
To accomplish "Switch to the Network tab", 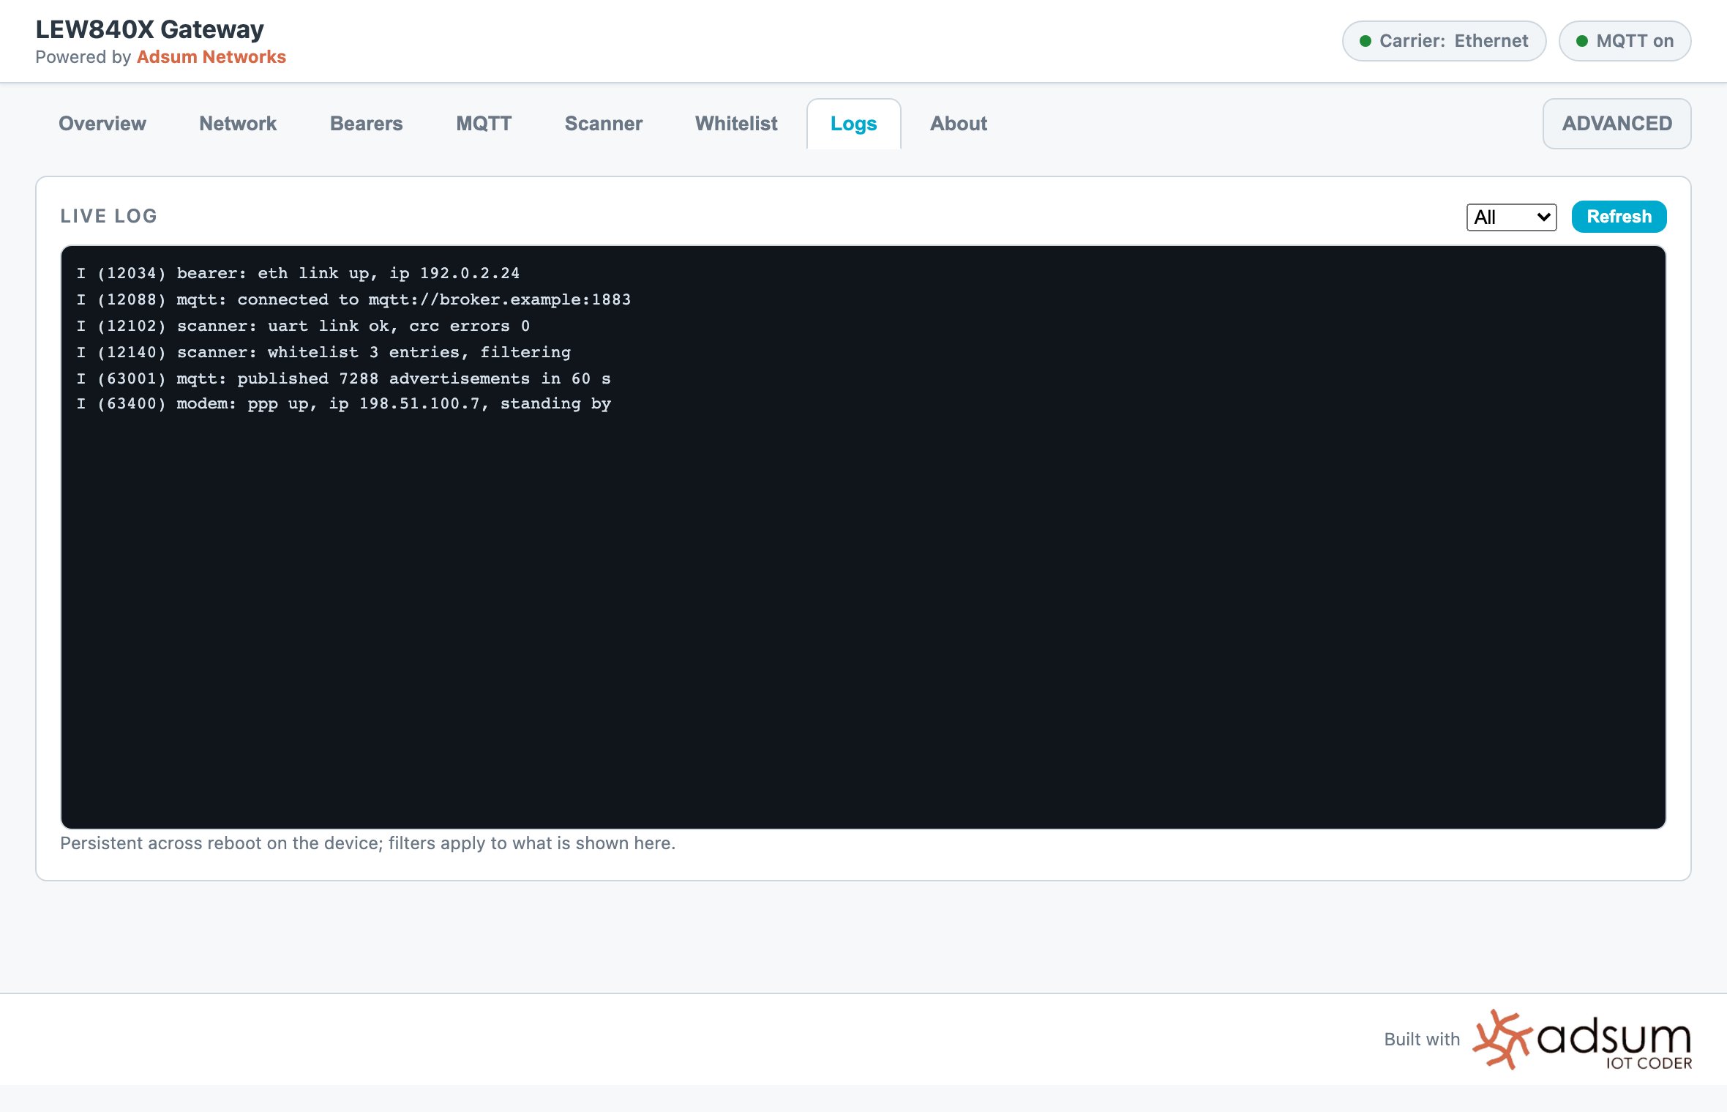I will [238, 124].
